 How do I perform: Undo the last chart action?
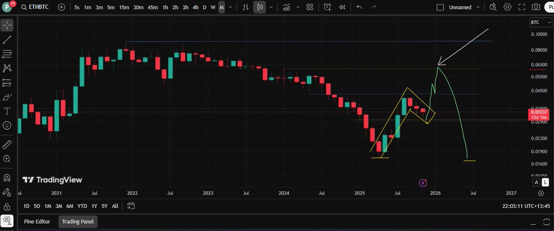pyautogui.click(x=360, y=7)
